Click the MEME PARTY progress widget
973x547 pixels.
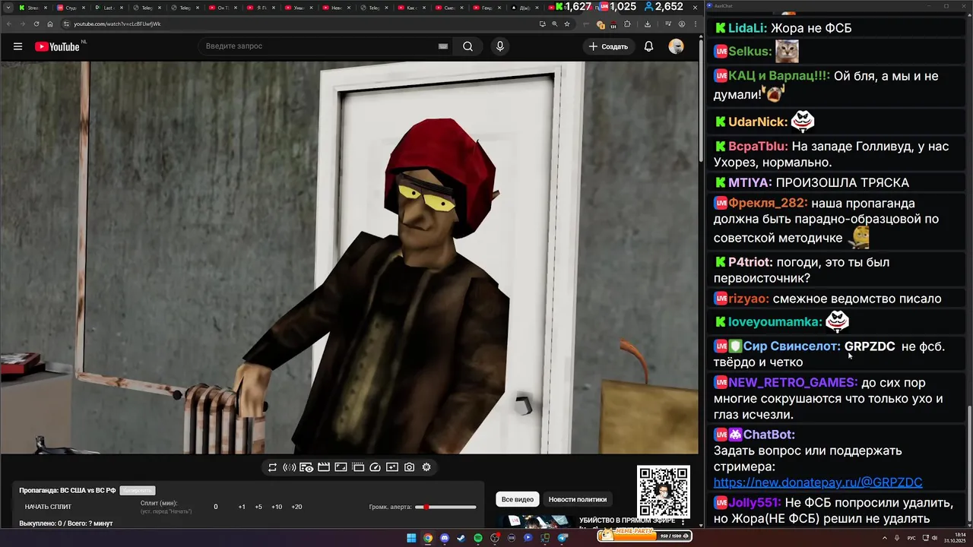click(643, 535)
